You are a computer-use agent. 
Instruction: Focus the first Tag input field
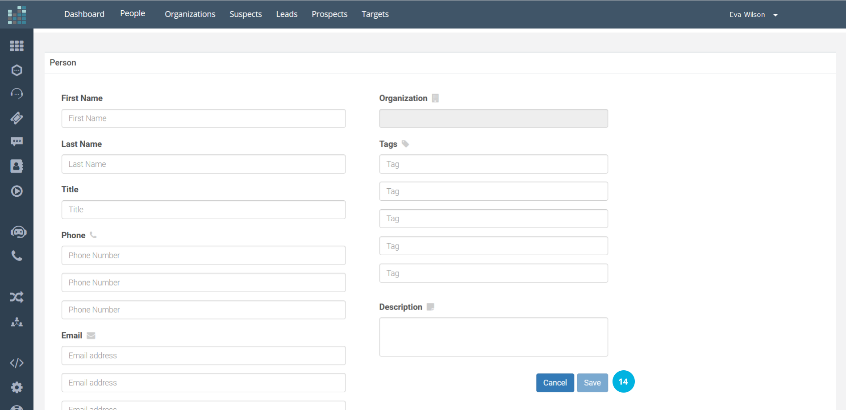click(x=494, y=164)
